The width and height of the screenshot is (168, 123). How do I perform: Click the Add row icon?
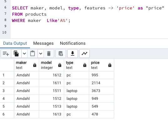pyautogui.click(x=6, y=54)
